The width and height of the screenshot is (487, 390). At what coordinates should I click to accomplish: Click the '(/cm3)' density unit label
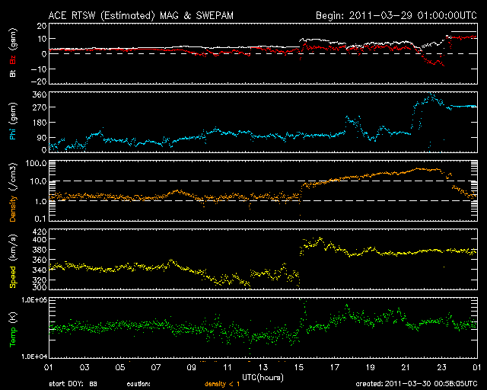point(13,177)
